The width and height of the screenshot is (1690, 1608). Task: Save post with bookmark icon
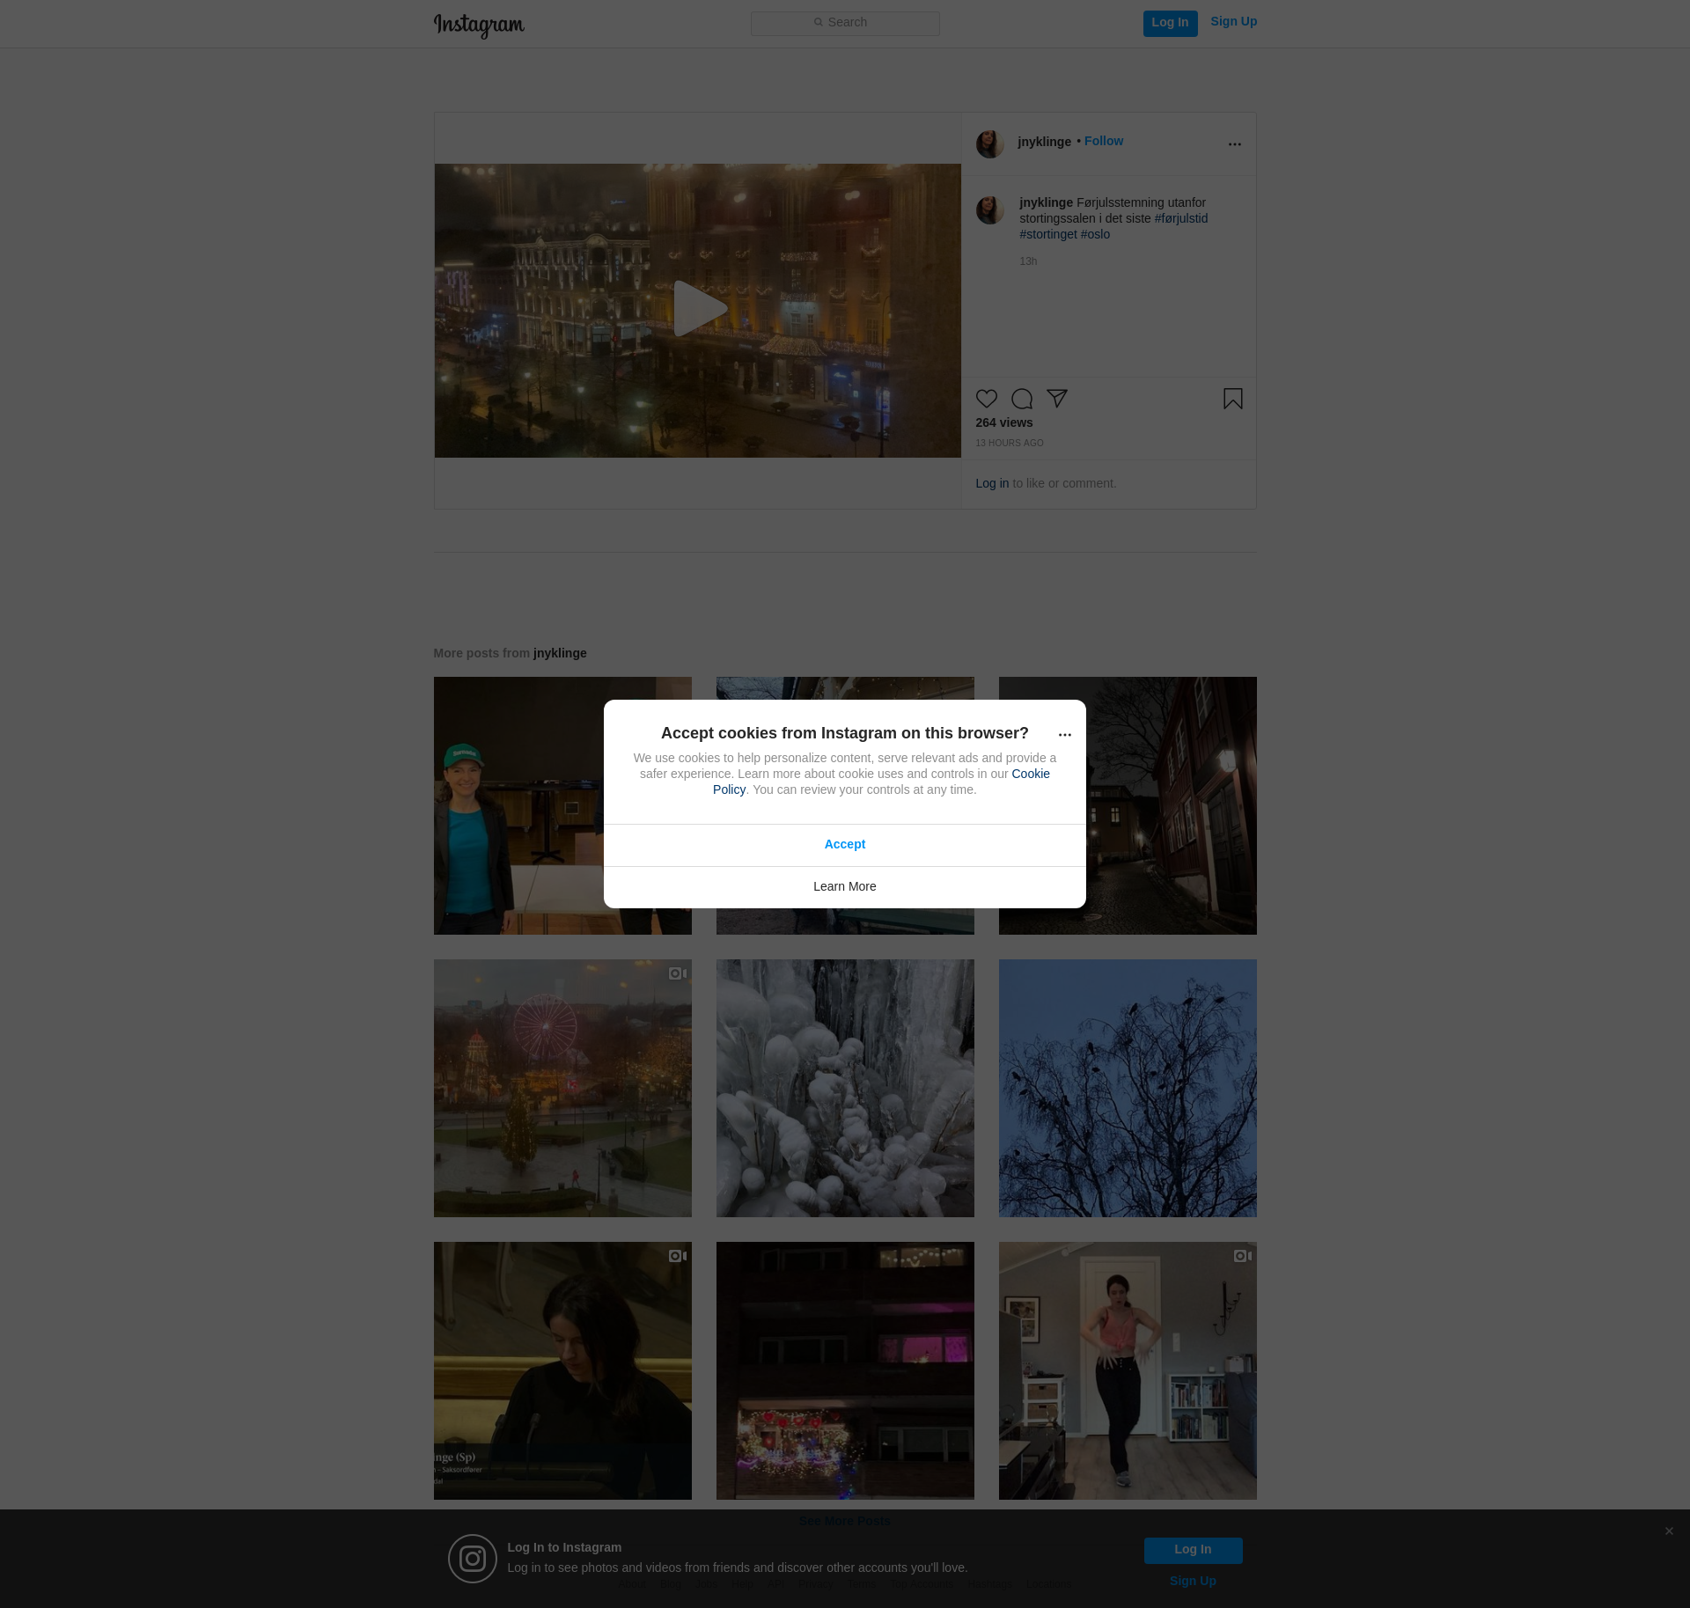(1233, 399)
